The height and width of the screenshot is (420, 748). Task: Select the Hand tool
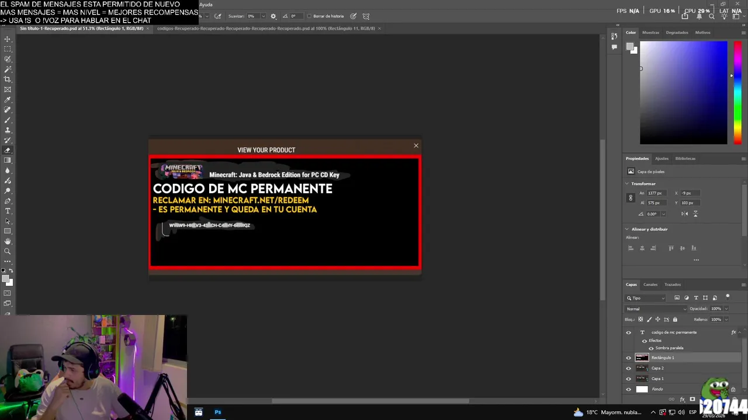pyautogui.click(x=8, y=241)
